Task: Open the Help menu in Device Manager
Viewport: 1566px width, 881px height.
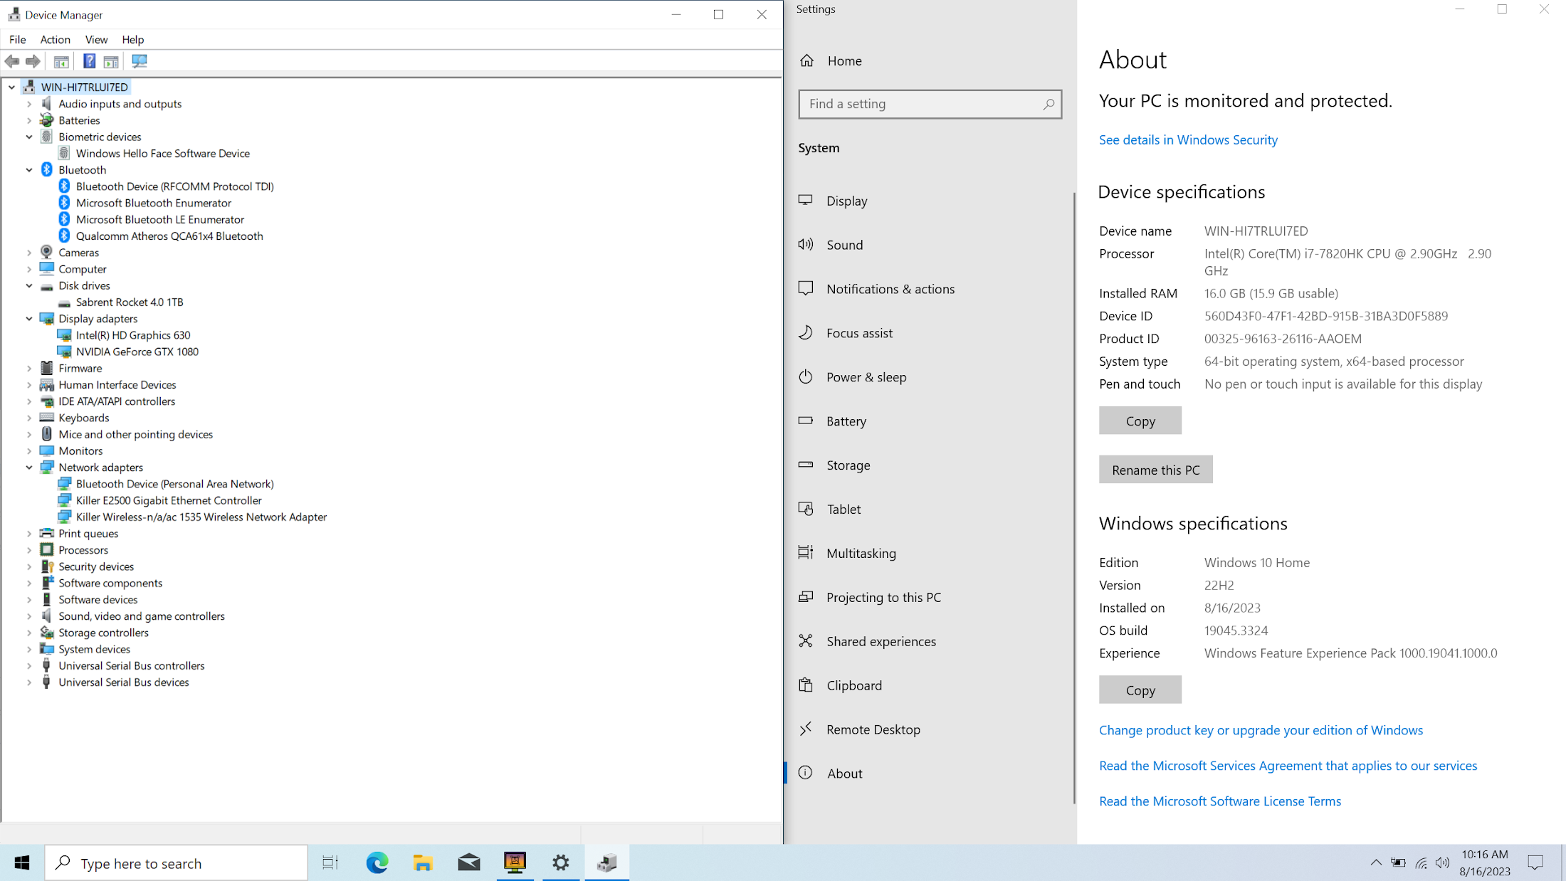Action: point(132,40)
